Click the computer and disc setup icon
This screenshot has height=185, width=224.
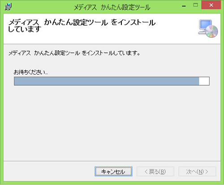[208, 28]
